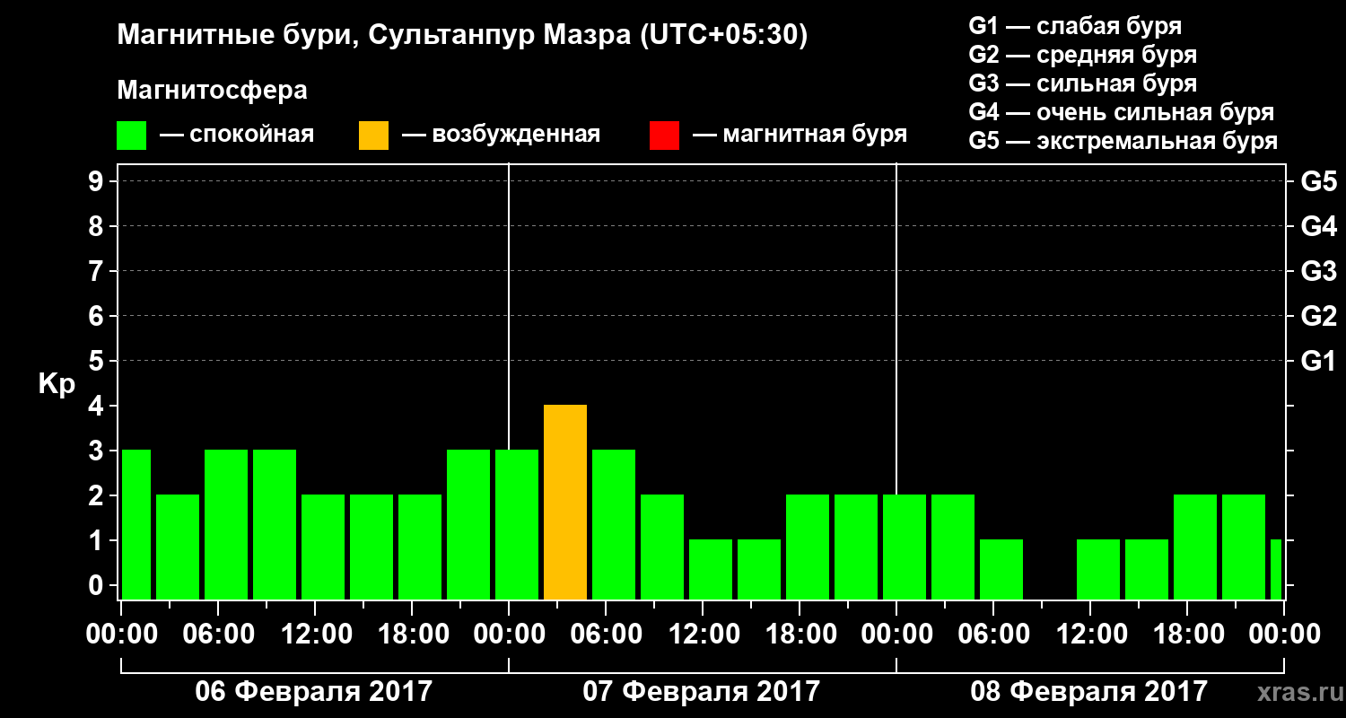
Task: Click the red 'магнитная буря' legend swatch
Action: [x=664, y=136]
